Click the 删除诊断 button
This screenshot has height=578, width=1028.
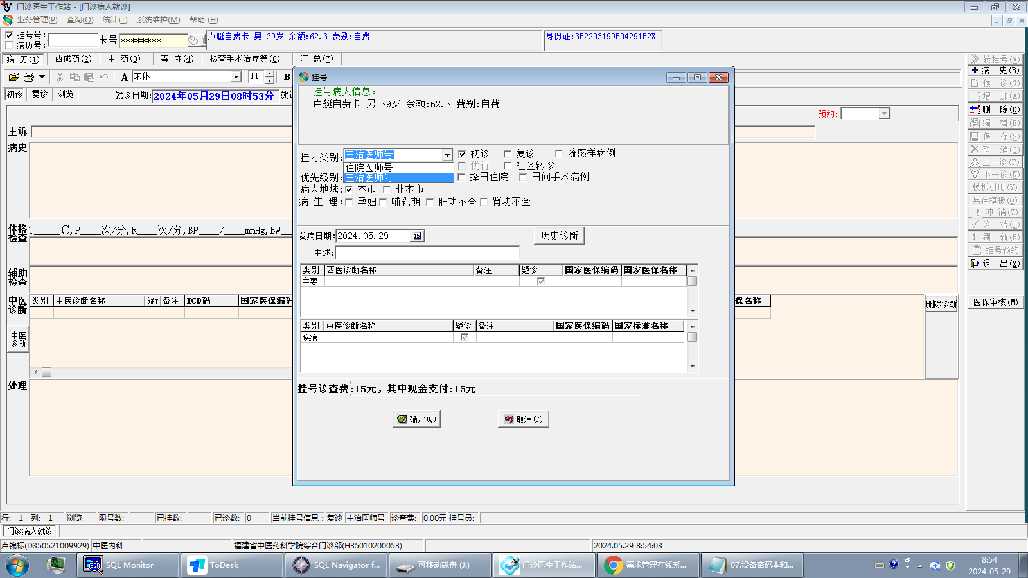tap(941, 304)
